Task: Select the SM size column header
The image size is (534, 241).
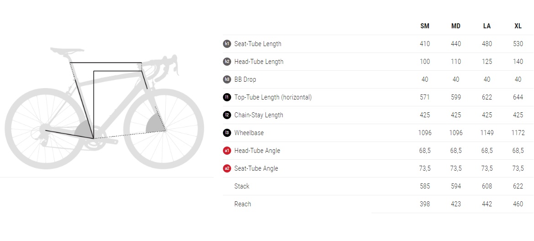Action: [425, 26]
